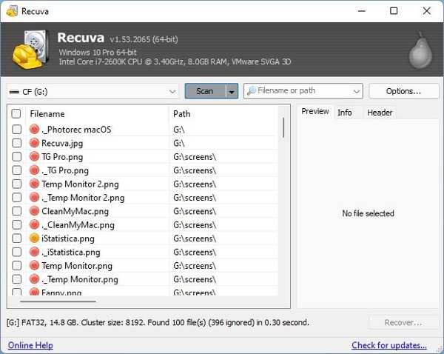Switch to the Header tab
Viewport: 444px width, 354px height.
coord(380,113)
